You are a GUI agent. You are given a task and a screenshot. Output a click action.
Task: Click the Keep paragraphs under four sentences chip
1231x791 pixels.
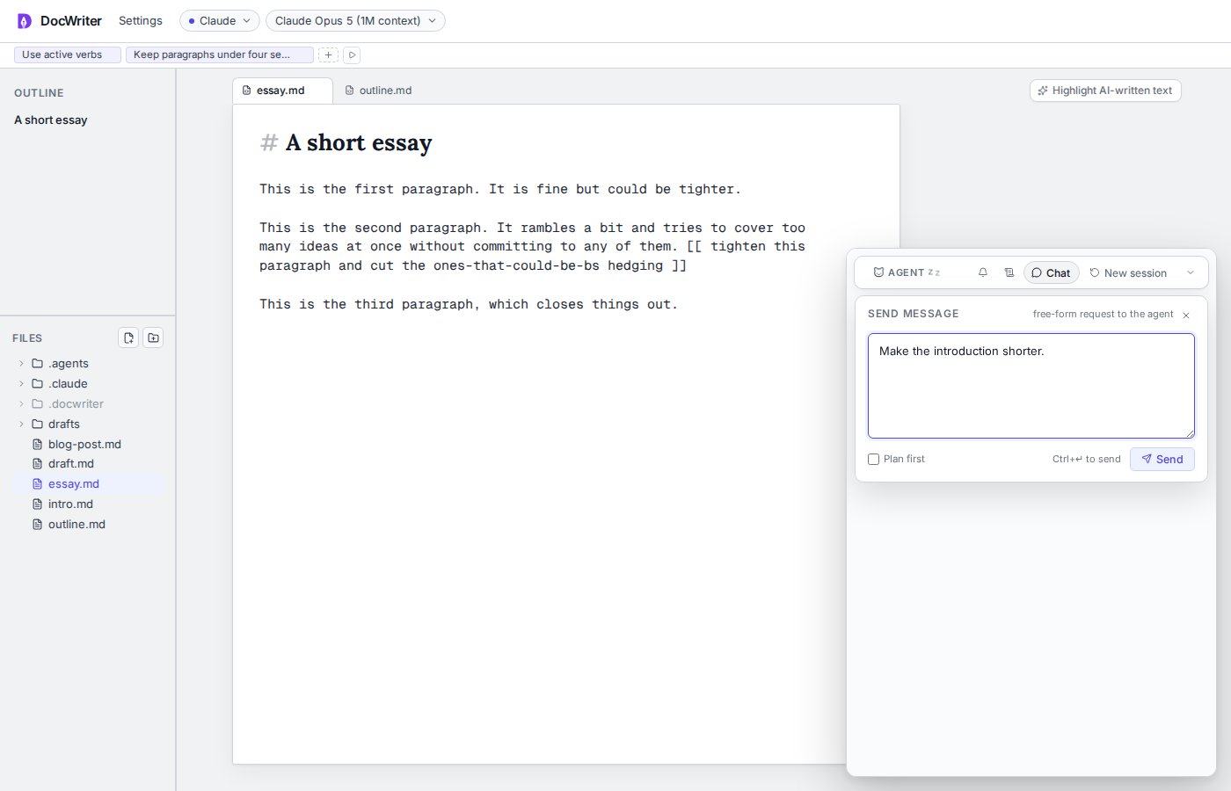click(219, 54)
